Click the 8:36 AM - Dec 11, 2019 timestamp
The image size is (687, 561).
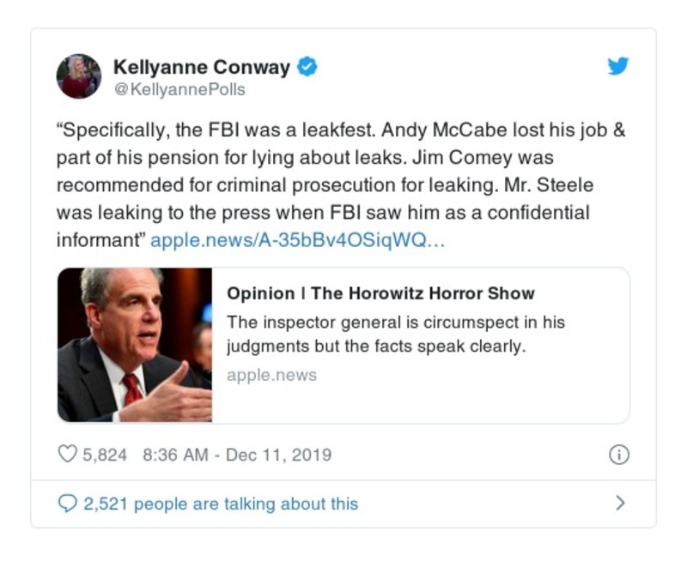(x=237, y=455)
